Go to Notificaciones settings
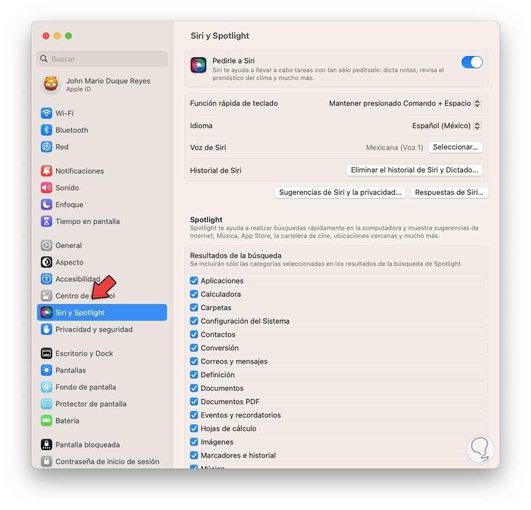Screen dimensions: 531x510 [x=102, y=171]
